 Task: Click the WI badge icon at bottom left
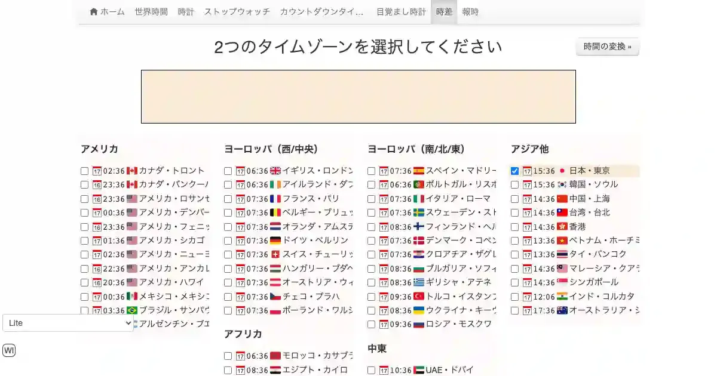(x=9, y=350)
